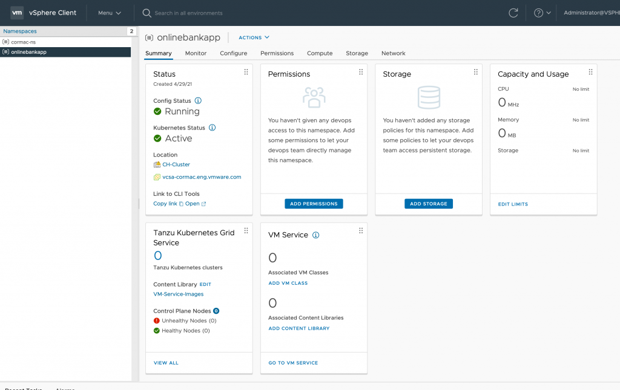
Task: Click Edit Limits in Capacity card
Action: point(513,204)
